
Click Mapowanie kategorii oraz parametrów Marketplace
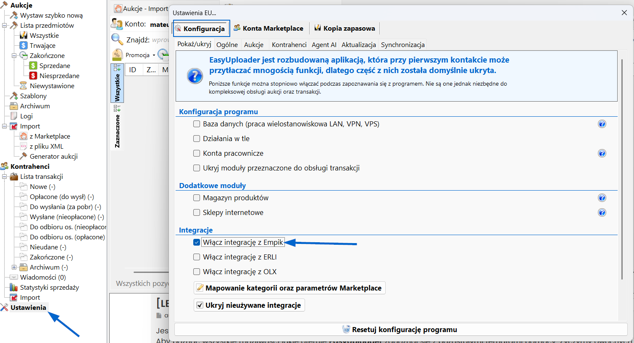pos(289,288)
